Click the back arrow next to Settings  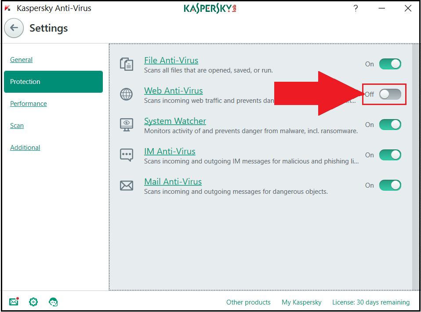coord(14,28)
